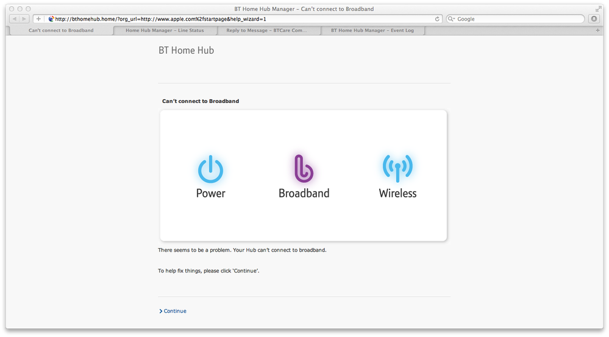Viewport: 609px width, 337px height.
Task: Open the BT Home Hub Manager – Event Log tab
Action: pyautogui.click(x=372, y=30)
